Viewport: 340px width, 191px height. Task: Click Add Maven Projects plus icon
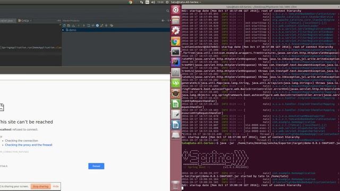(79, 25)
